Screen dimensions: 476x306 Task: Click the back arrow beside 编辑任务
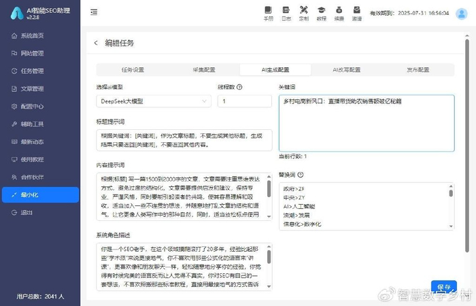(x=96, y=43)
